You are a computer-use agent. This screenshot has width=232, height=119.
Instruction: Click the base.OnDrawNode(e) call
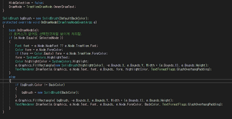pos(24,30)
